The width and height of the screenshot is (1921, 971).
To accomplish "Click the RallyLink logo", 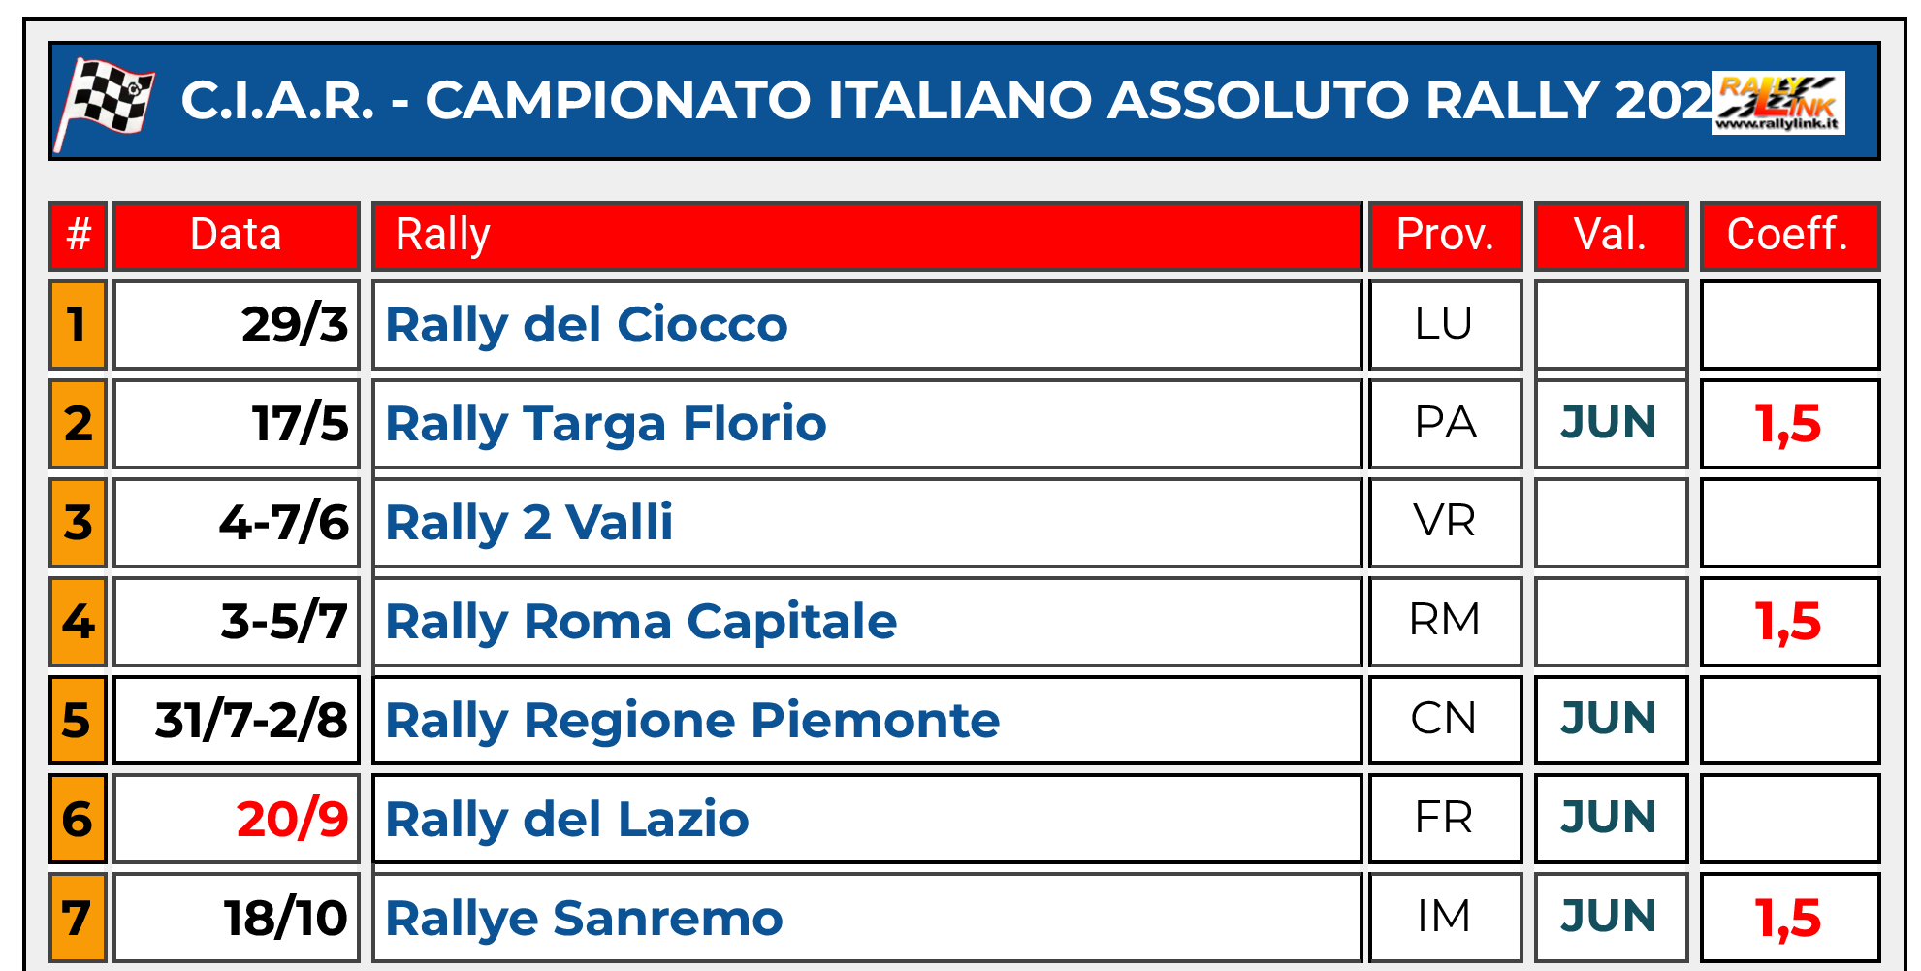I will pos(1777,102).
